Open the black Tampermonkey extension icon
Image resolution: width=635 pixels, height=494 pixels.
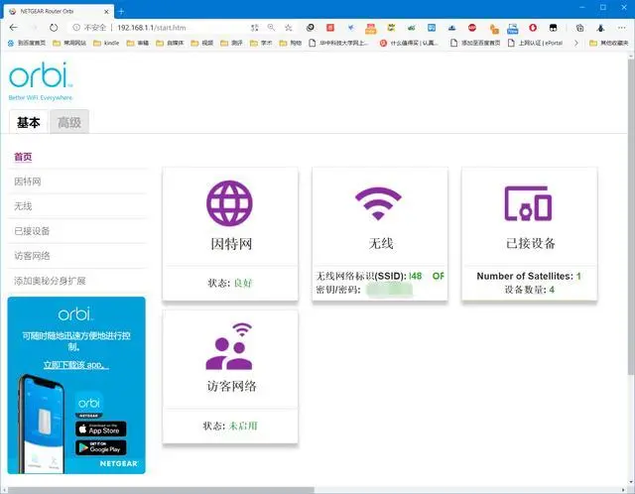[553, 28]
